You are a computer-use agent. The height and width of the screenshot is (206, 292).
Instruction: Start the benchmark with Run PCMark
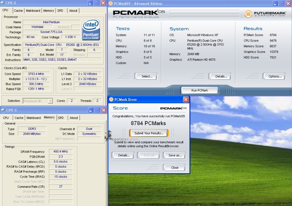[200, 90]
